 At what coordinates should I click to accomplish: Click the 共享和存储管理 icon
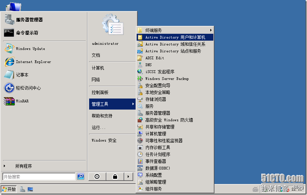[x=140, y=127]
